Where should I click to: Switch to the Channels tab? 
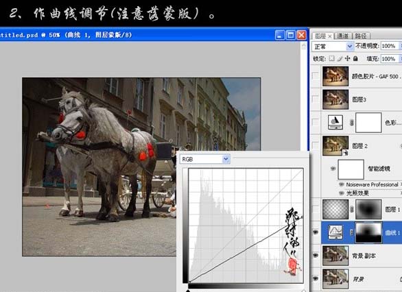click(x=343, y=36)
